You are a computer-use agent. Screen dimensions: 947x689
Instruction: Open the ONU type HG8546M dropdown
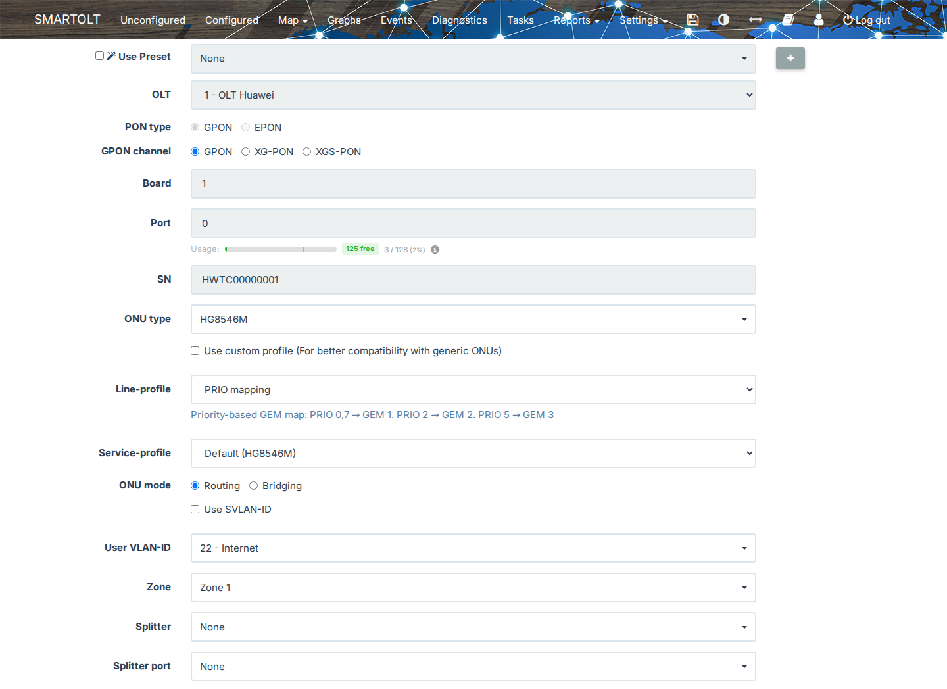(473, 319)
